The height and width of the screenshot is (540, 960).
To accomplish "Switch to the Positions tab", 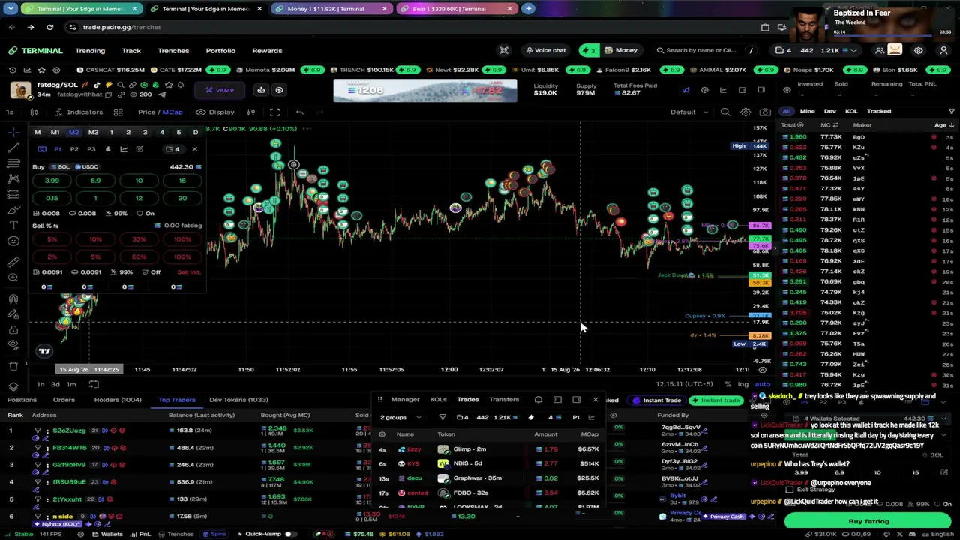I will pyautogui.click(x=22, y=400).
